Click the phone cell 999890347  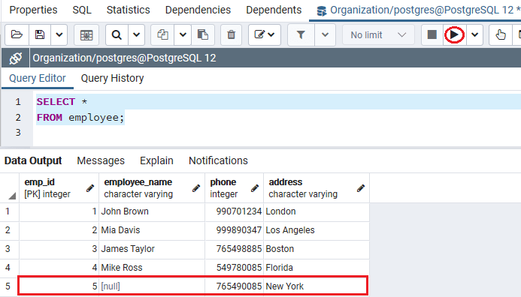pos(235,230)
